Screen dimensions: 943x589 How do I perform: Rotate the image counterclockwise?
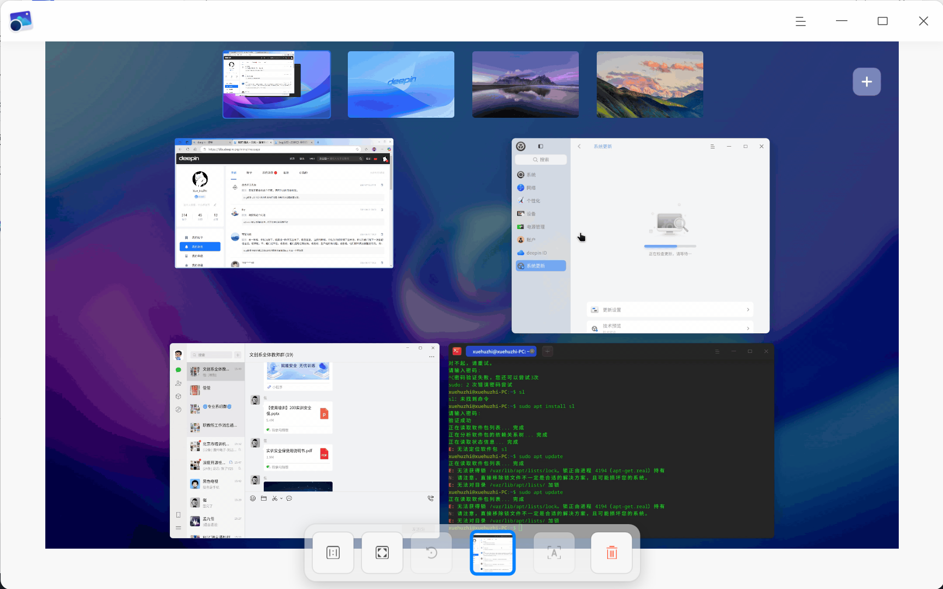431,553
